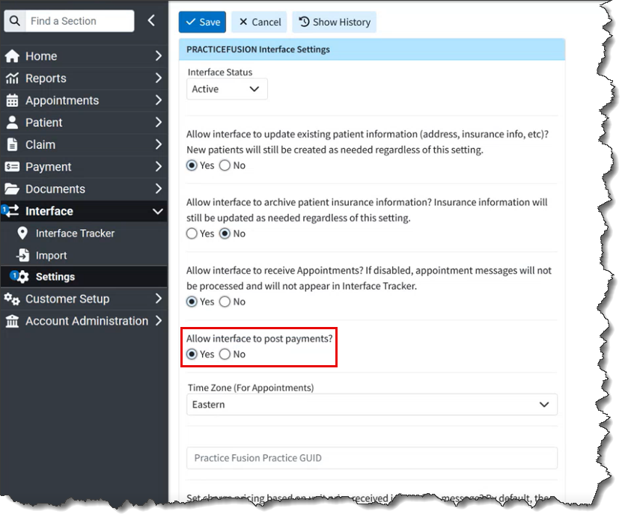631x526 pixels.
Task: Select No for receiving Appointments
Action: pyautogui.click(x=225, y=302)
